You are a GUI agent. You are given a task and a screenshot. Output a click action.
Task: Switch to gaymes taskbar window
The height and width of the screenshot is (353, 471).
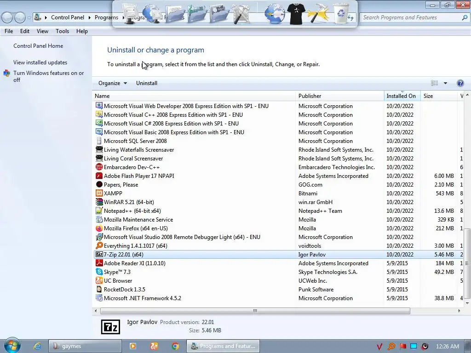[x=85, y=346]
